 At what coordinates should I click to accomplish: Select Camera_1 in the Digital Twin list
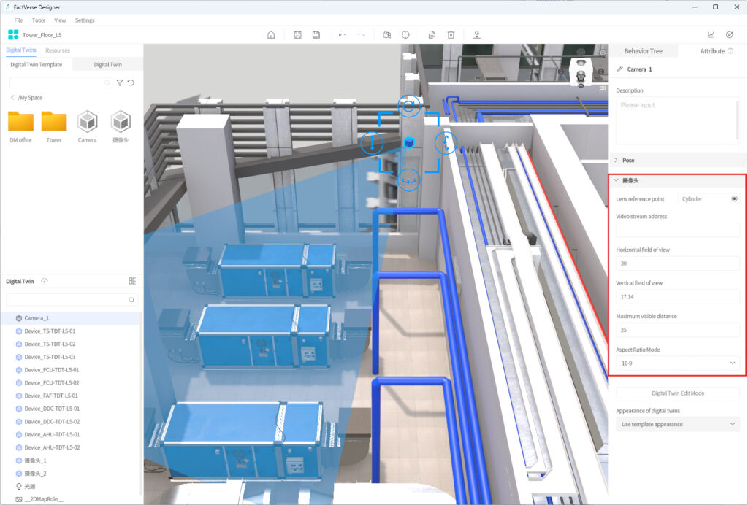71,317
